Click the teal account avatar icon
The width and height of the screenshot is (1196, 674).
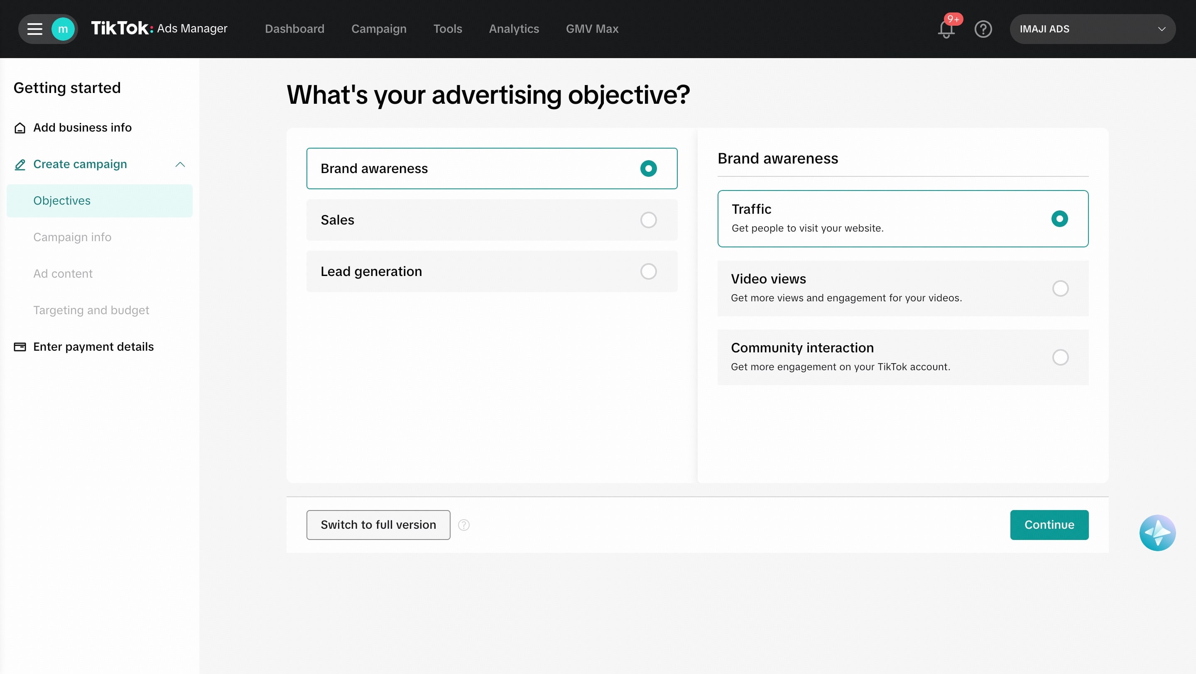pos(63,29)
